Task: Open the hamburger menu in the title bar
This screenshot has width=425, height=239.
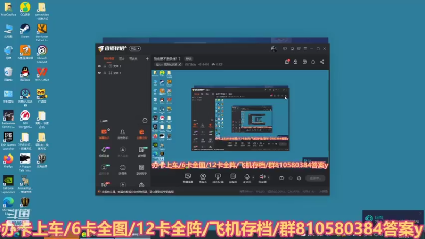Action: [x=305, y=49]
